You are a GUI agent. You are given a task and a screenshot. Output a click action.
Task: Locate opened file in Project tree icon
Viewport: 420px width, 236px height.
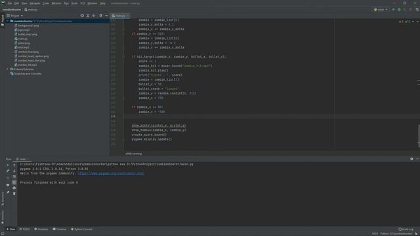pos(82,16)
